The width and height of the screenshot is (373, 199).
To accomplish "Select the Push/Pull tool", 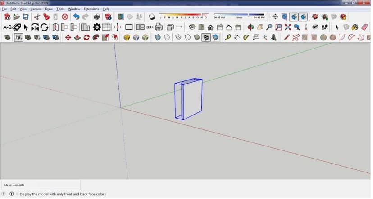I will point(77,37).
